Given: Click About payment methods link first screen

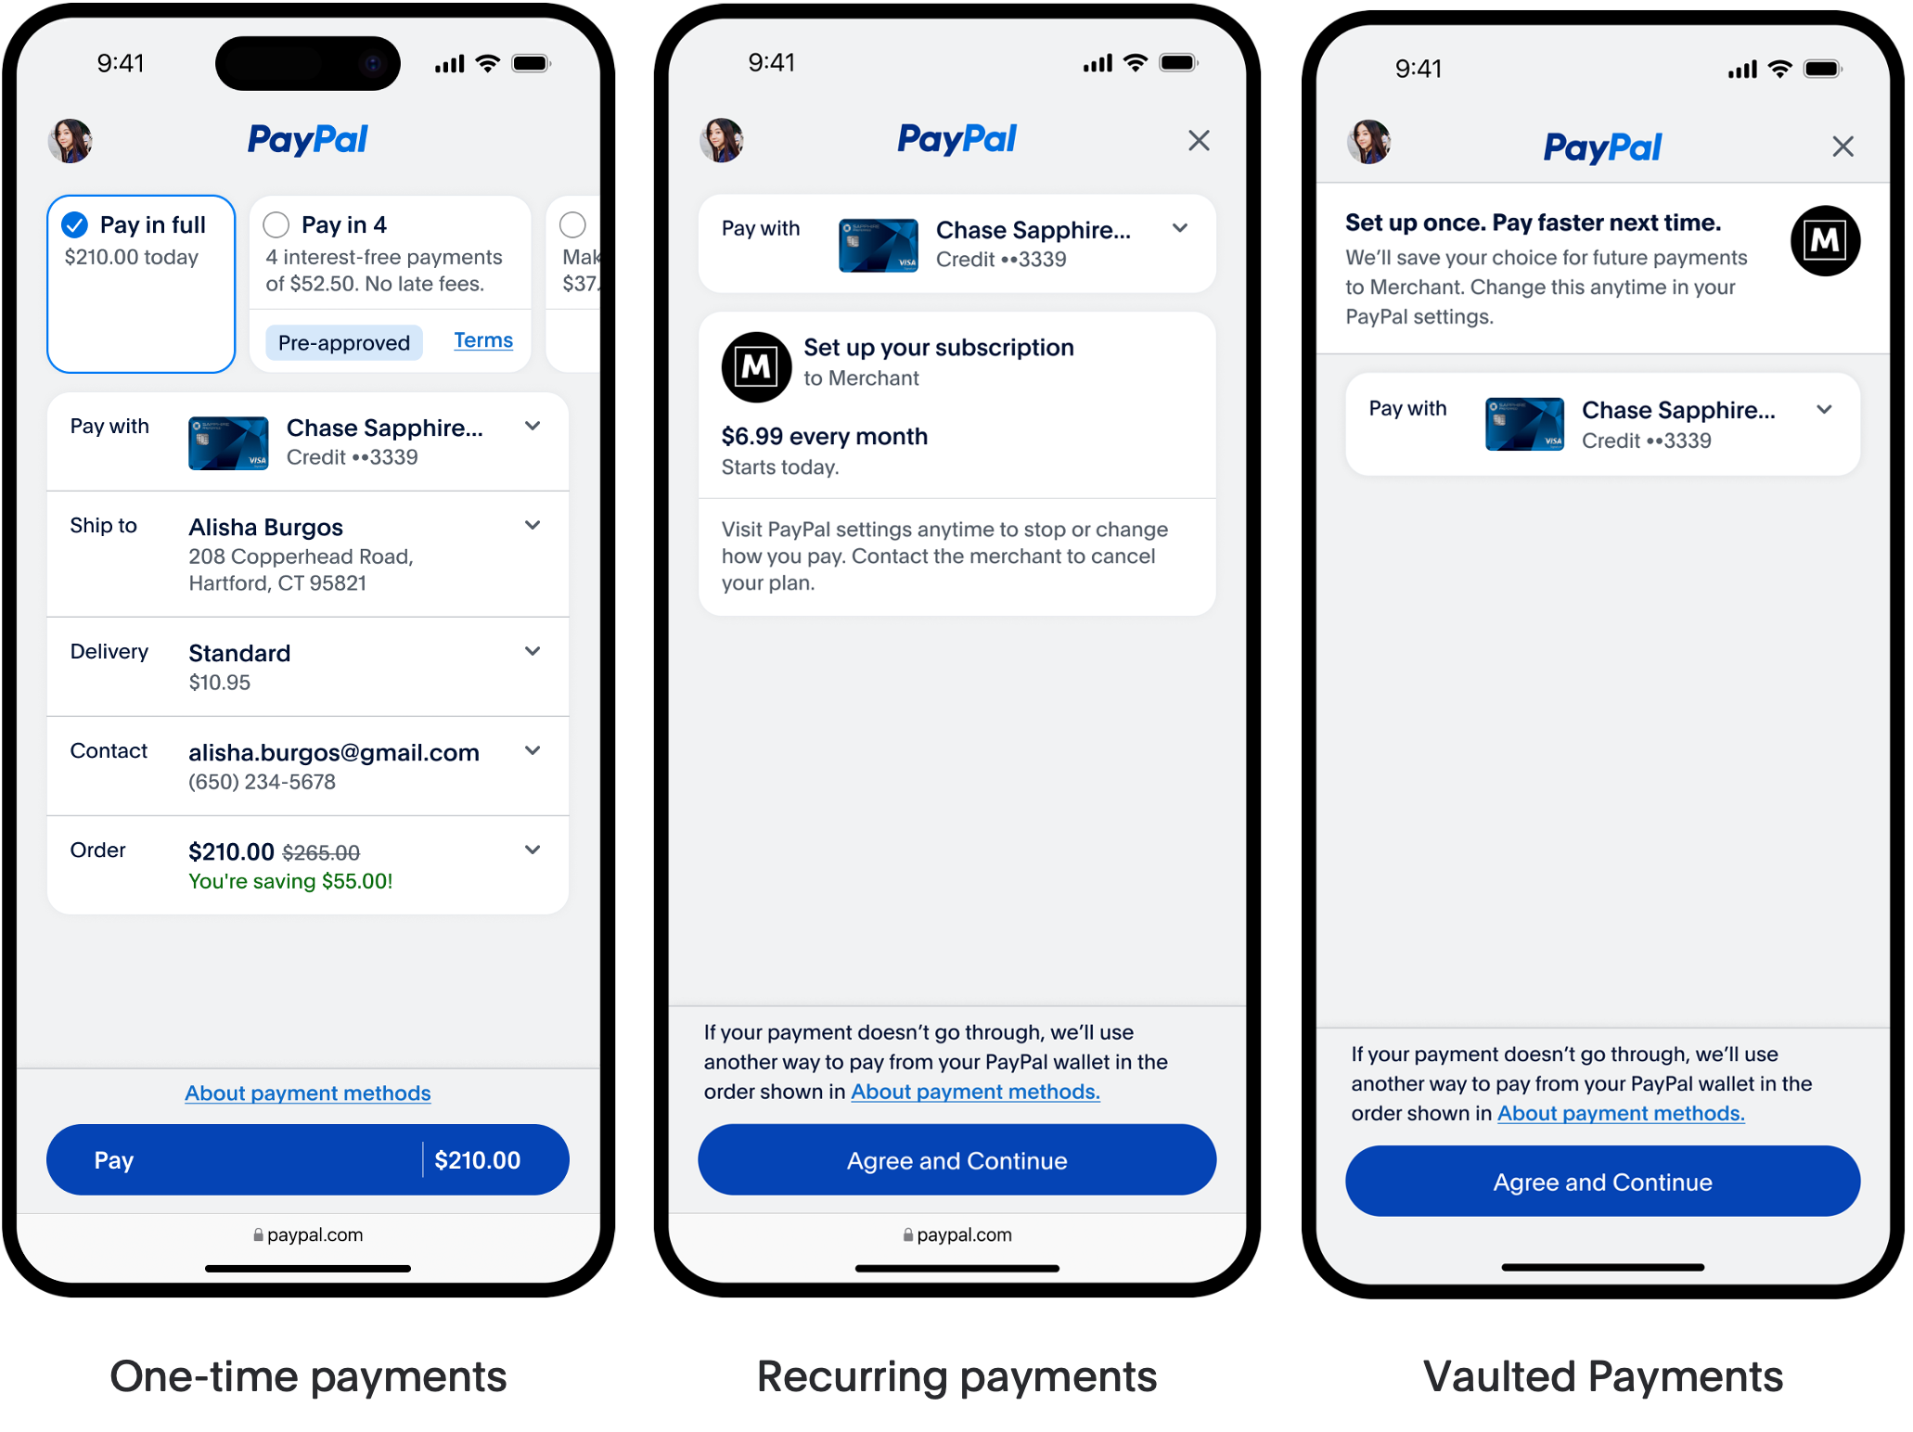Looking at the screenshot, I should click(307, 1092).
